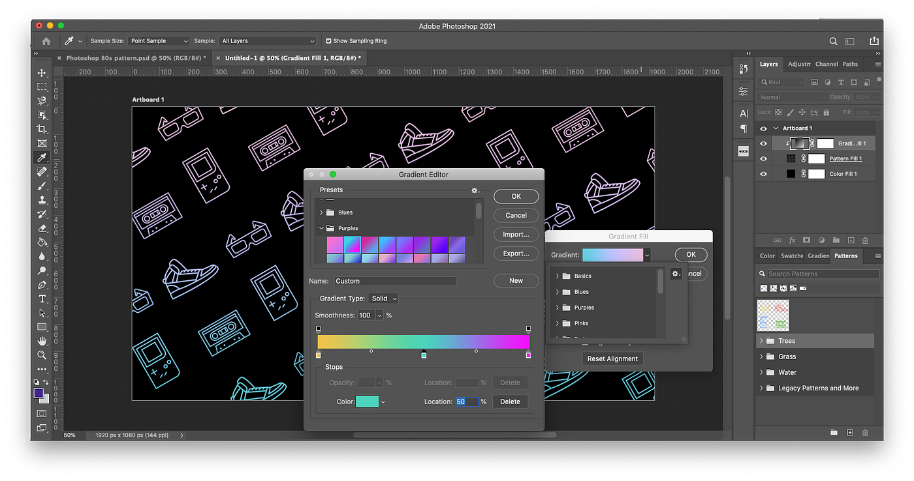Click the Home icon in options bar
The height and width of the screenshot is (481, 914).
(46, 41)
